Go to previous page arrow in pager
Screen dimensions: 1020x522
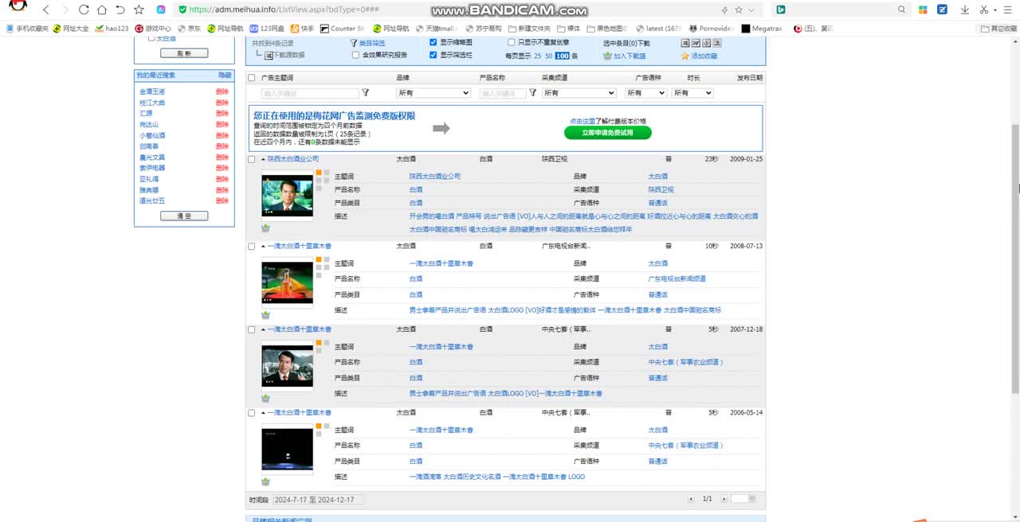point(691,499)
